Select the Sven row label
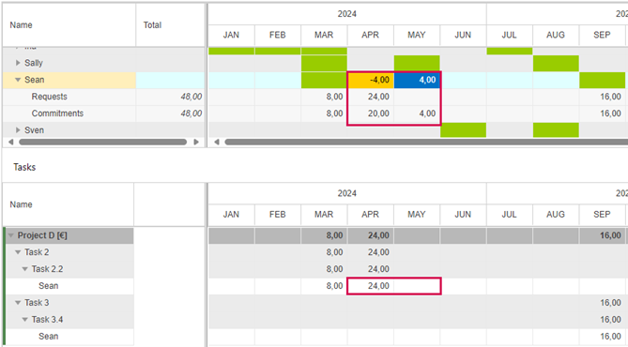This screenshot has height=347, width=628. (x=34, y=130)
